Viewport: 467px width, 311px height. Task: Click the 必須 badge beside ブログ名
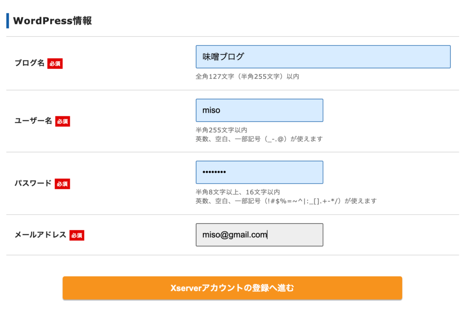click(x=55, y=64)
